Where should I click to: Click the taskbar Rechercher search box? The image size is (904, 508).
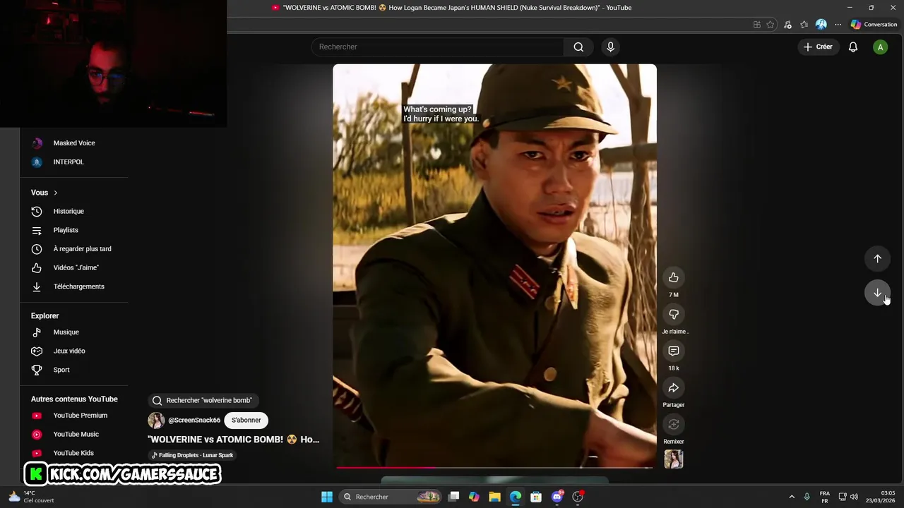[x=391, y=497]
